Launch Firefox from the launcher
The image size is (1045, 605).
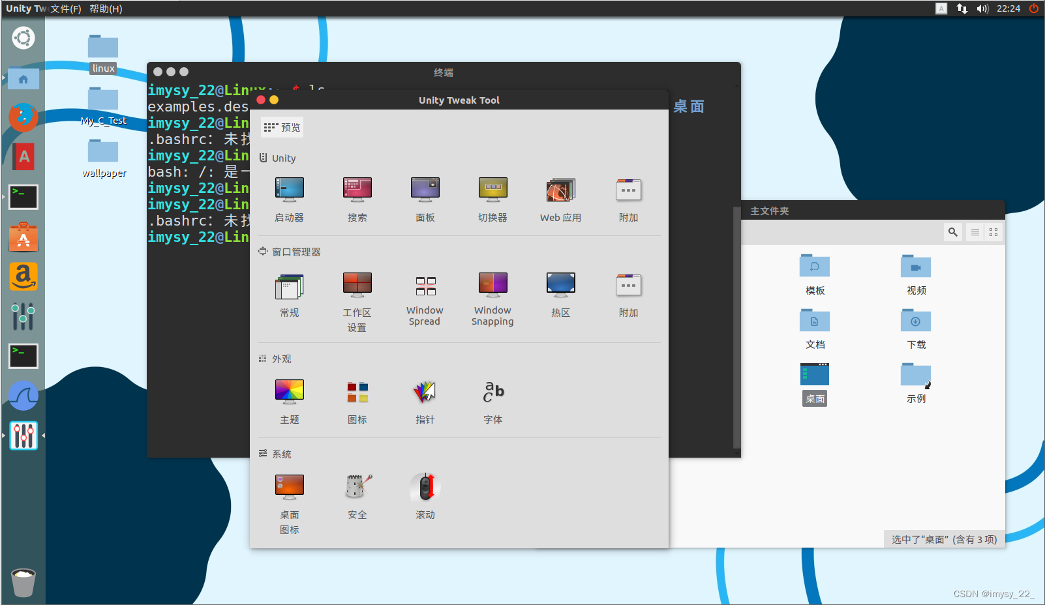tap(23, 117)
